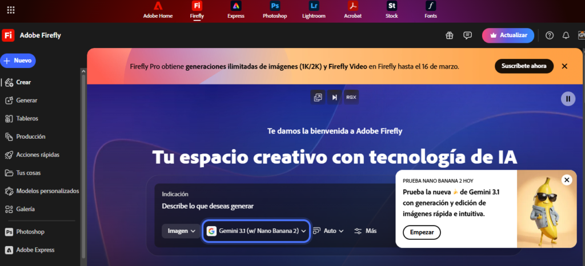Click the Suscríbete ahora button
Viewport: 585px width, 266px height.
[524, 66]
